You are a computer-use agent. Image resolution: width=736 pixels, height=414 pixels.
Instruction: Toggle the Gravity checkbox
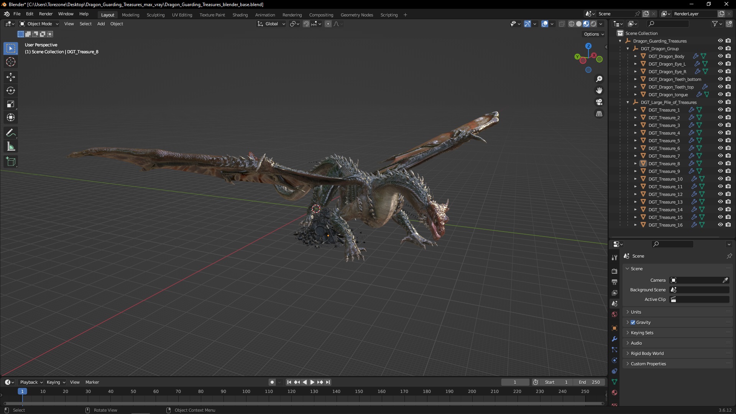pyautogui.click(x=633, y=322)
